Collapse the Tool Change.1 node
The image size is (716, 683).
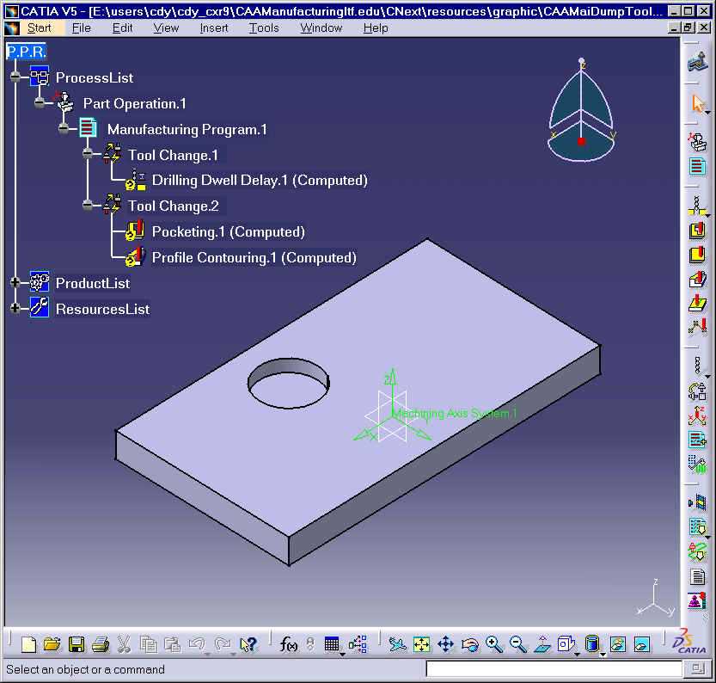pos(88,155)
